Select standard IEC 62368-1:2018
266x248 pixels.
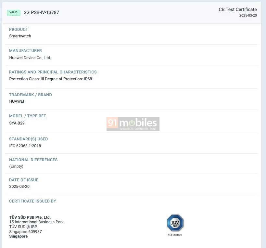coord(25,146)
